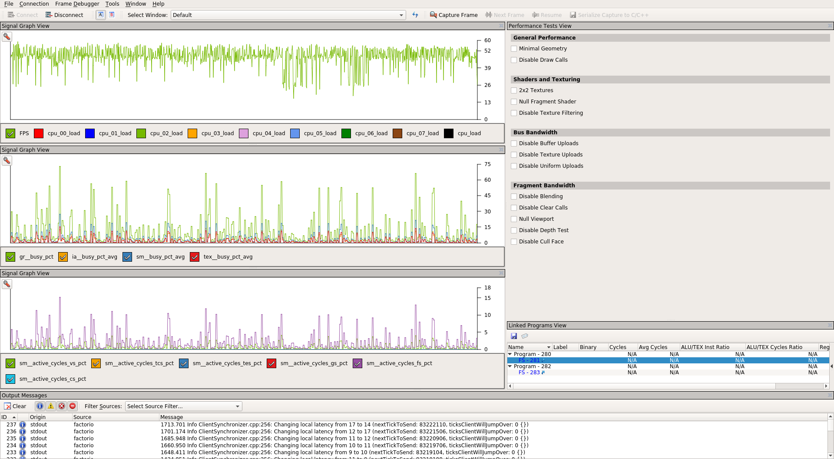Toggle warning messages filter icon
834x459 pixels.
click(x=51, y=406)
